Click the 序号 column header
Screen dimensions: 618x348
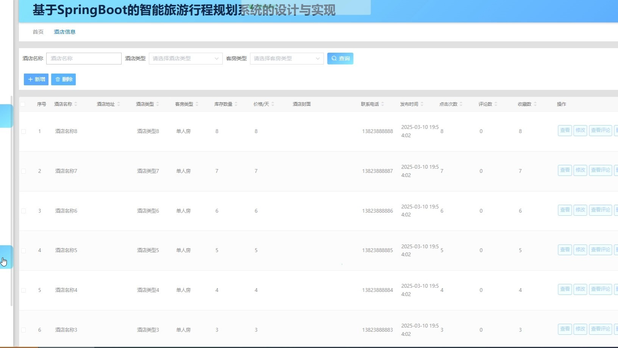[x=41, y=104]
